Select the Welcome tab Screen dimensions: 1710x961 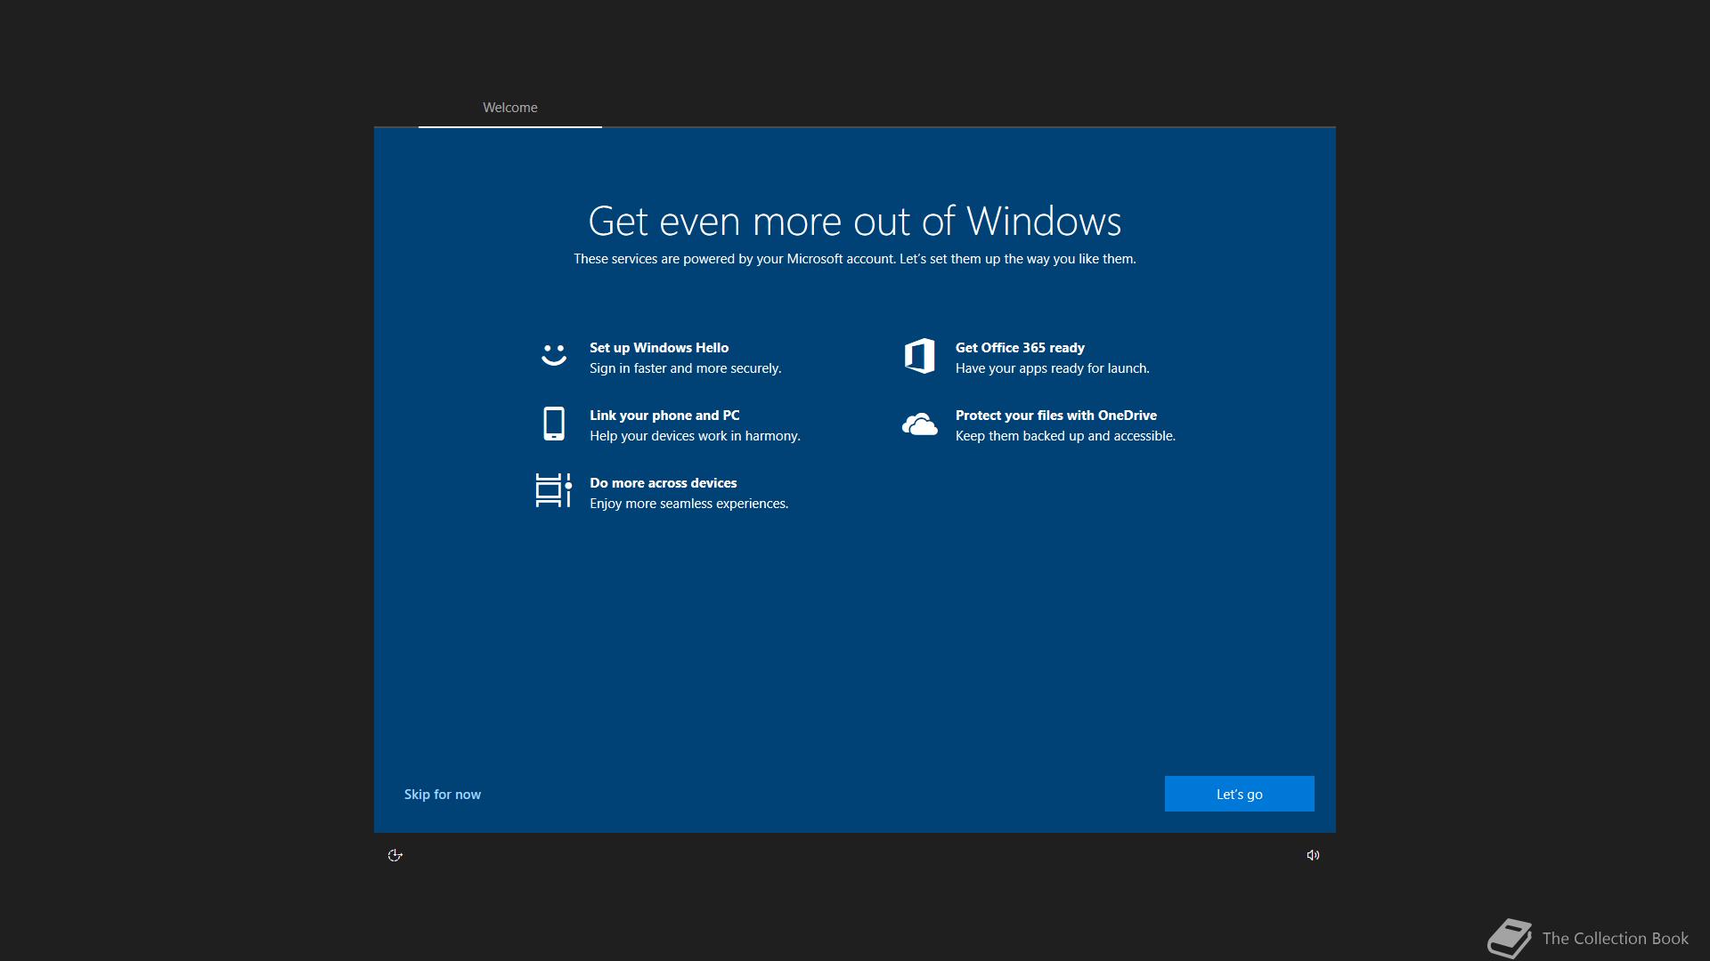(x=510, y=108)
